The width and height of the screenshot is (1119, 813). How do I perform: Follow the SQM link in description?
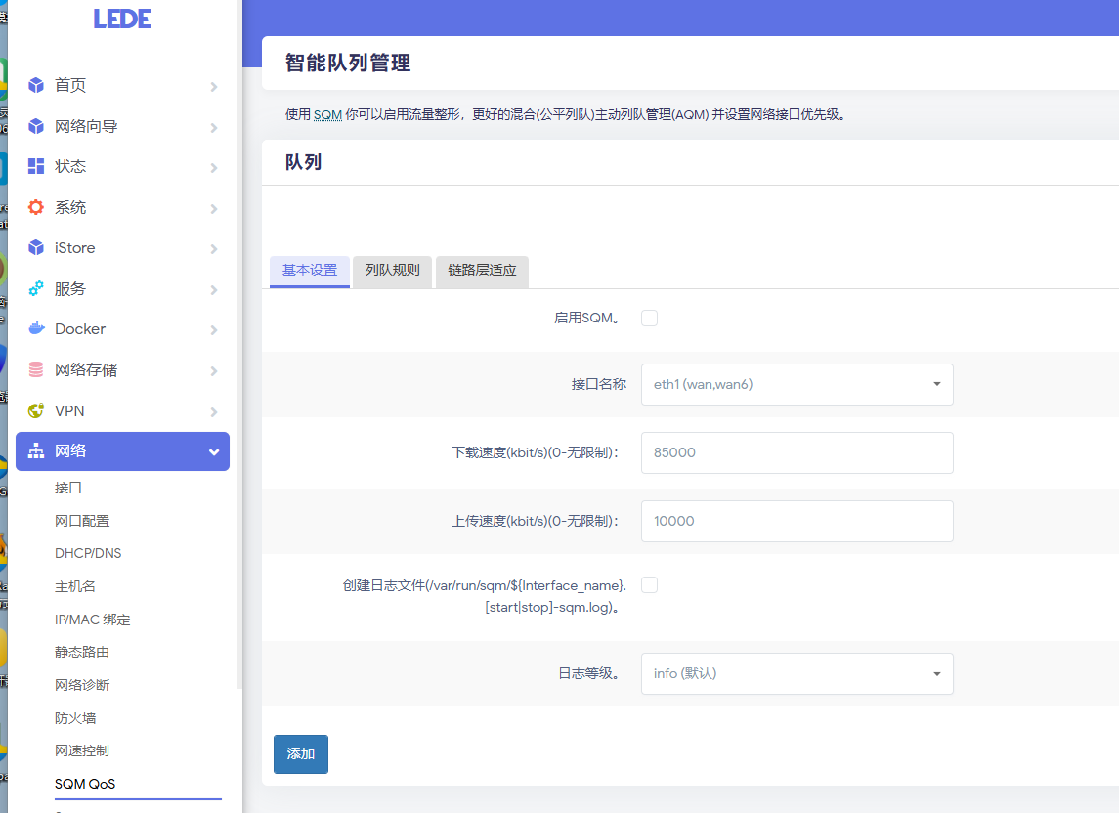(327, 115)
